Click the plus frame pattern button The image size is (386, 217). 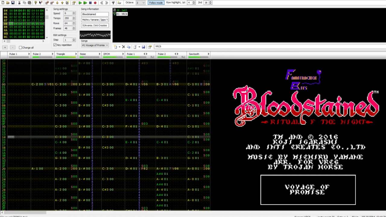pyautogui.click(x=5, y=48)
